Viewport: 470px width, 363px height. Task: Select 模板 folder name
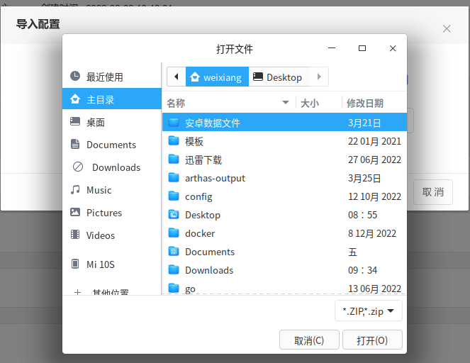194,141
